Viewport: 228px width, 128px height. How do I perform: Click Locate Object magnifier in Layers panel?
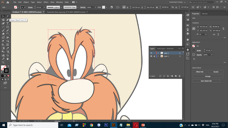coord(164,76)
